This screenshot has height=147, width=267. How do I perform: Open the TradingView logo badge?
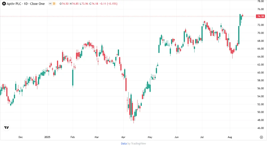pyautogui.click(x=7, y=128)
